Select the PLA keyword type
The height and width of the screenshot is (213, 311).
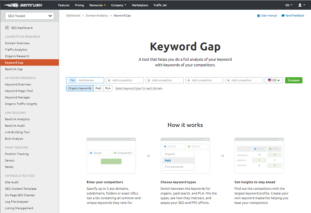point(108,88)
